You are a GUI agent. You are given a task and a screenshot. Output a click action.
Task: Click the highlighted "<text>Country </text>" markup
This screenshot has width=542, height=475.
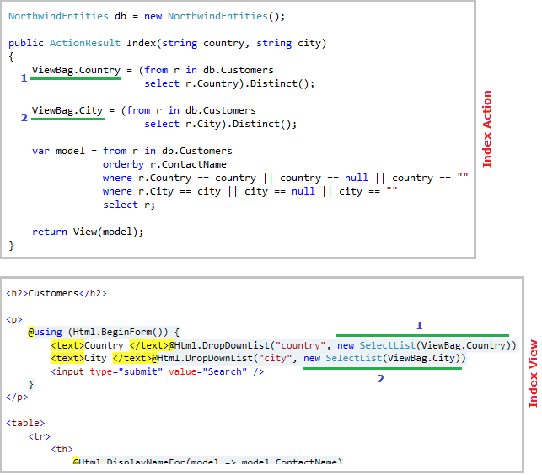coord(110,345)
